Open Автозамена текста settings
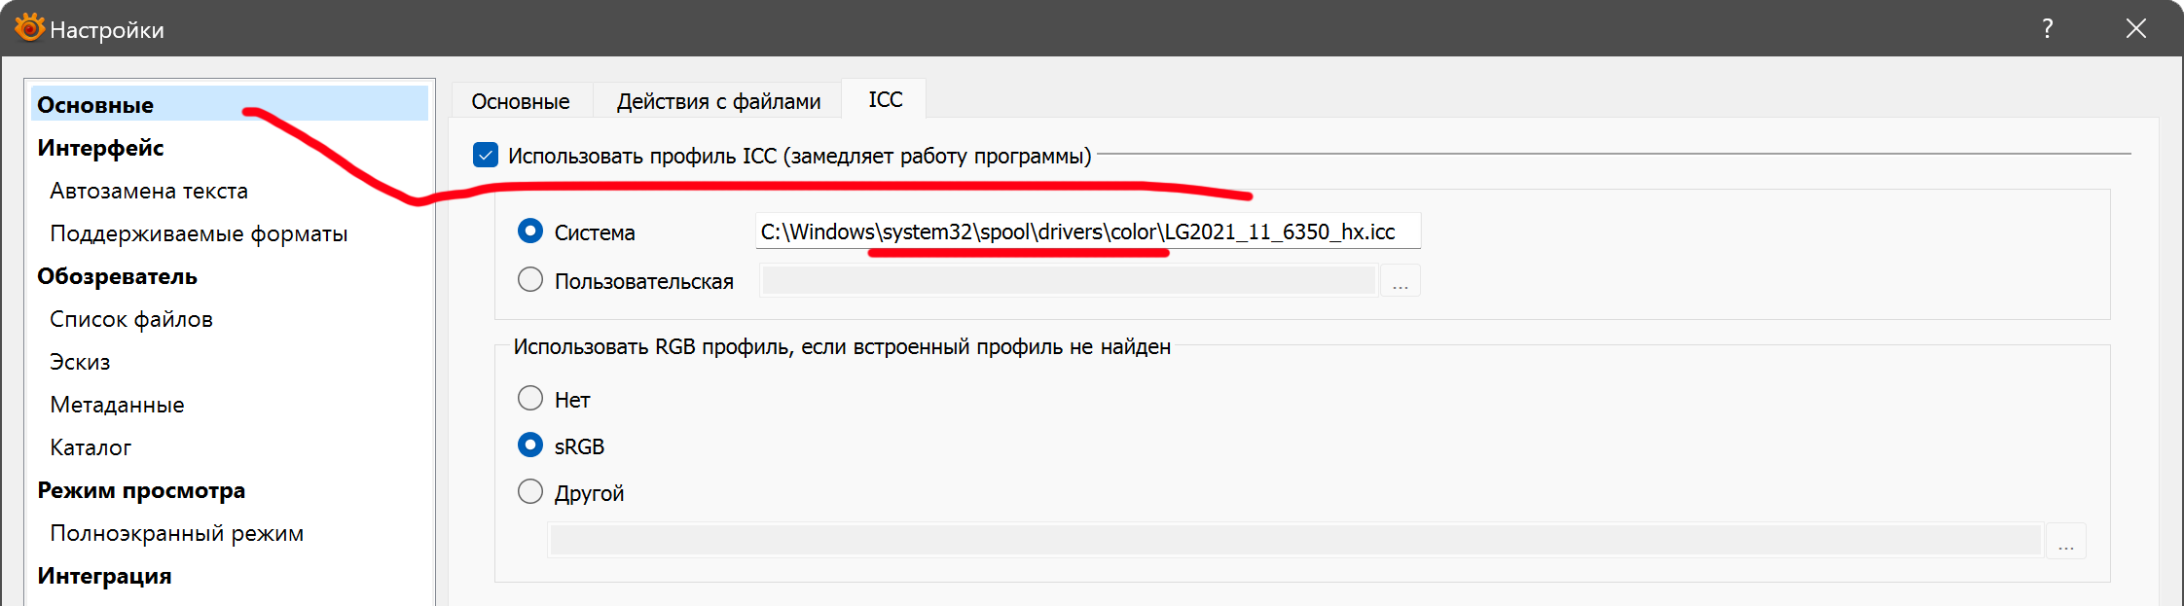 [x=149, y=191]
